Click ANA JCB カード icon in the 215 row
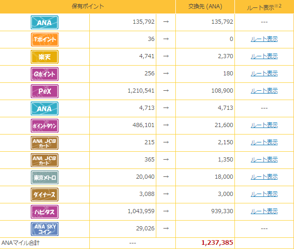This screenshot has width=294, height=249. coord(45,143)
